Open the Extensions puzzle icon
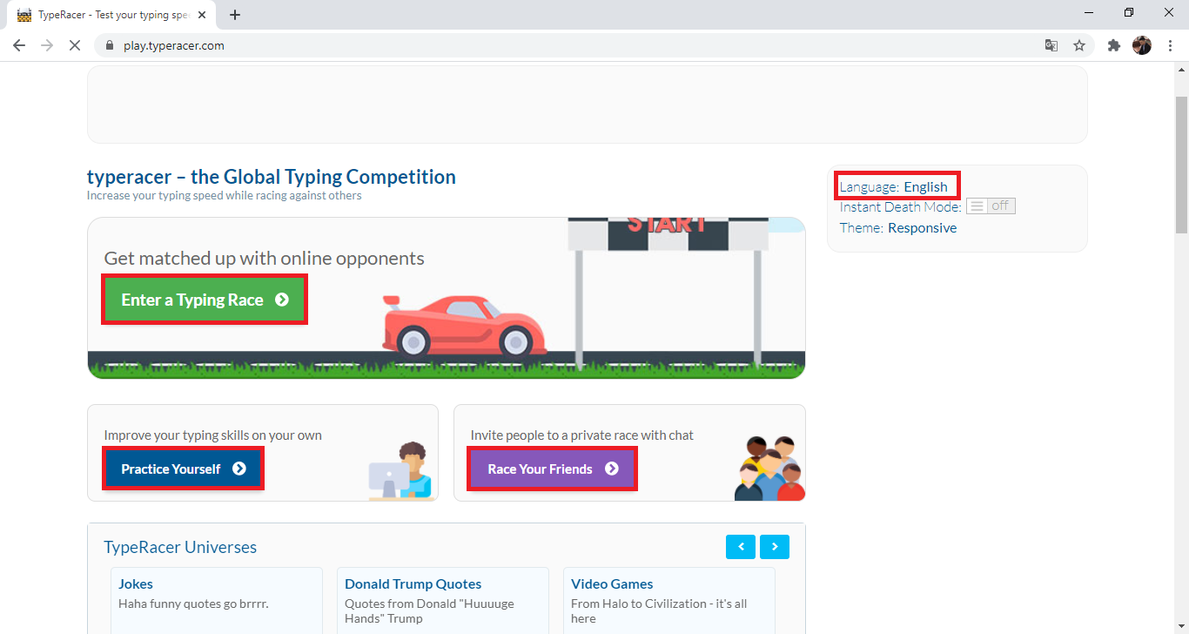Image resolution: width=1189 pixels, height=634 pixels. click(x=1114, y=45)
